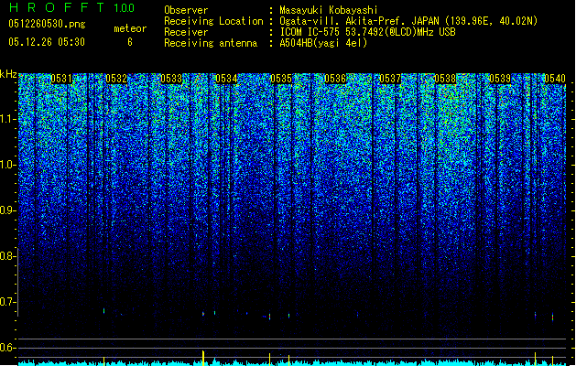Viewport: 576px width, 366px height.
Task: Click the 0536 time marker
Action: pyautogui.click(x=335, y=79)
